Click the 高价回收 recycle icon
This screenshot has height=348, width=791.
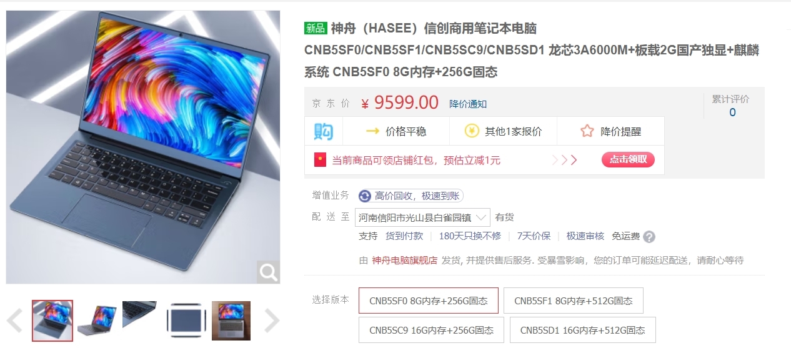click(365, 196)
